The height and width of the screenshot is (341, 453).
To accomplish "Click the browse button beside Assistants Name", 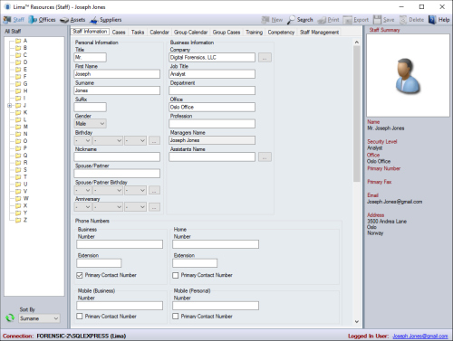I will [x=265, y=157].
